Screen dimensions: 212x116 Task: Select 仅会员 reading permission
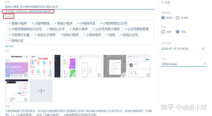(x=178, y=18)
